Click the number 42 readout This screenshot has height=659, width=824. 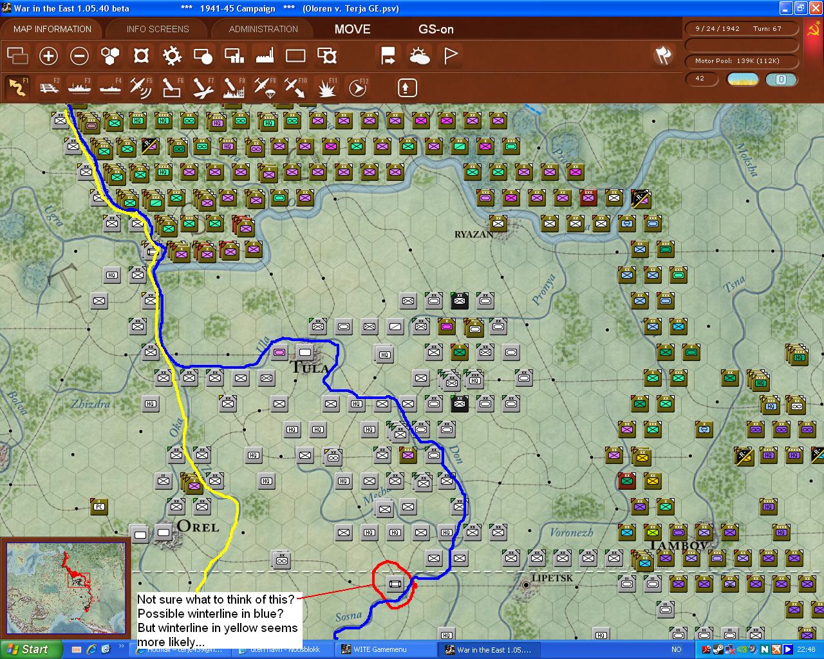pos(700,79)
